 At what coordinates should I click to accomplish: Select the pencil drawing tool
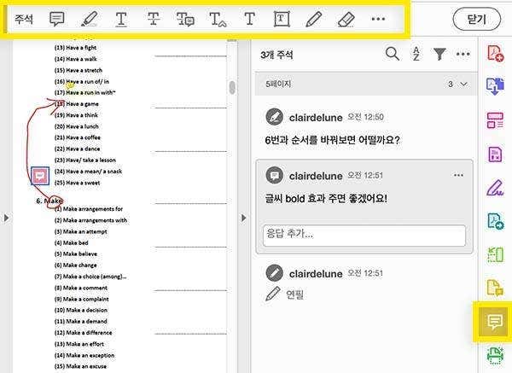click(x=314, y=19)
